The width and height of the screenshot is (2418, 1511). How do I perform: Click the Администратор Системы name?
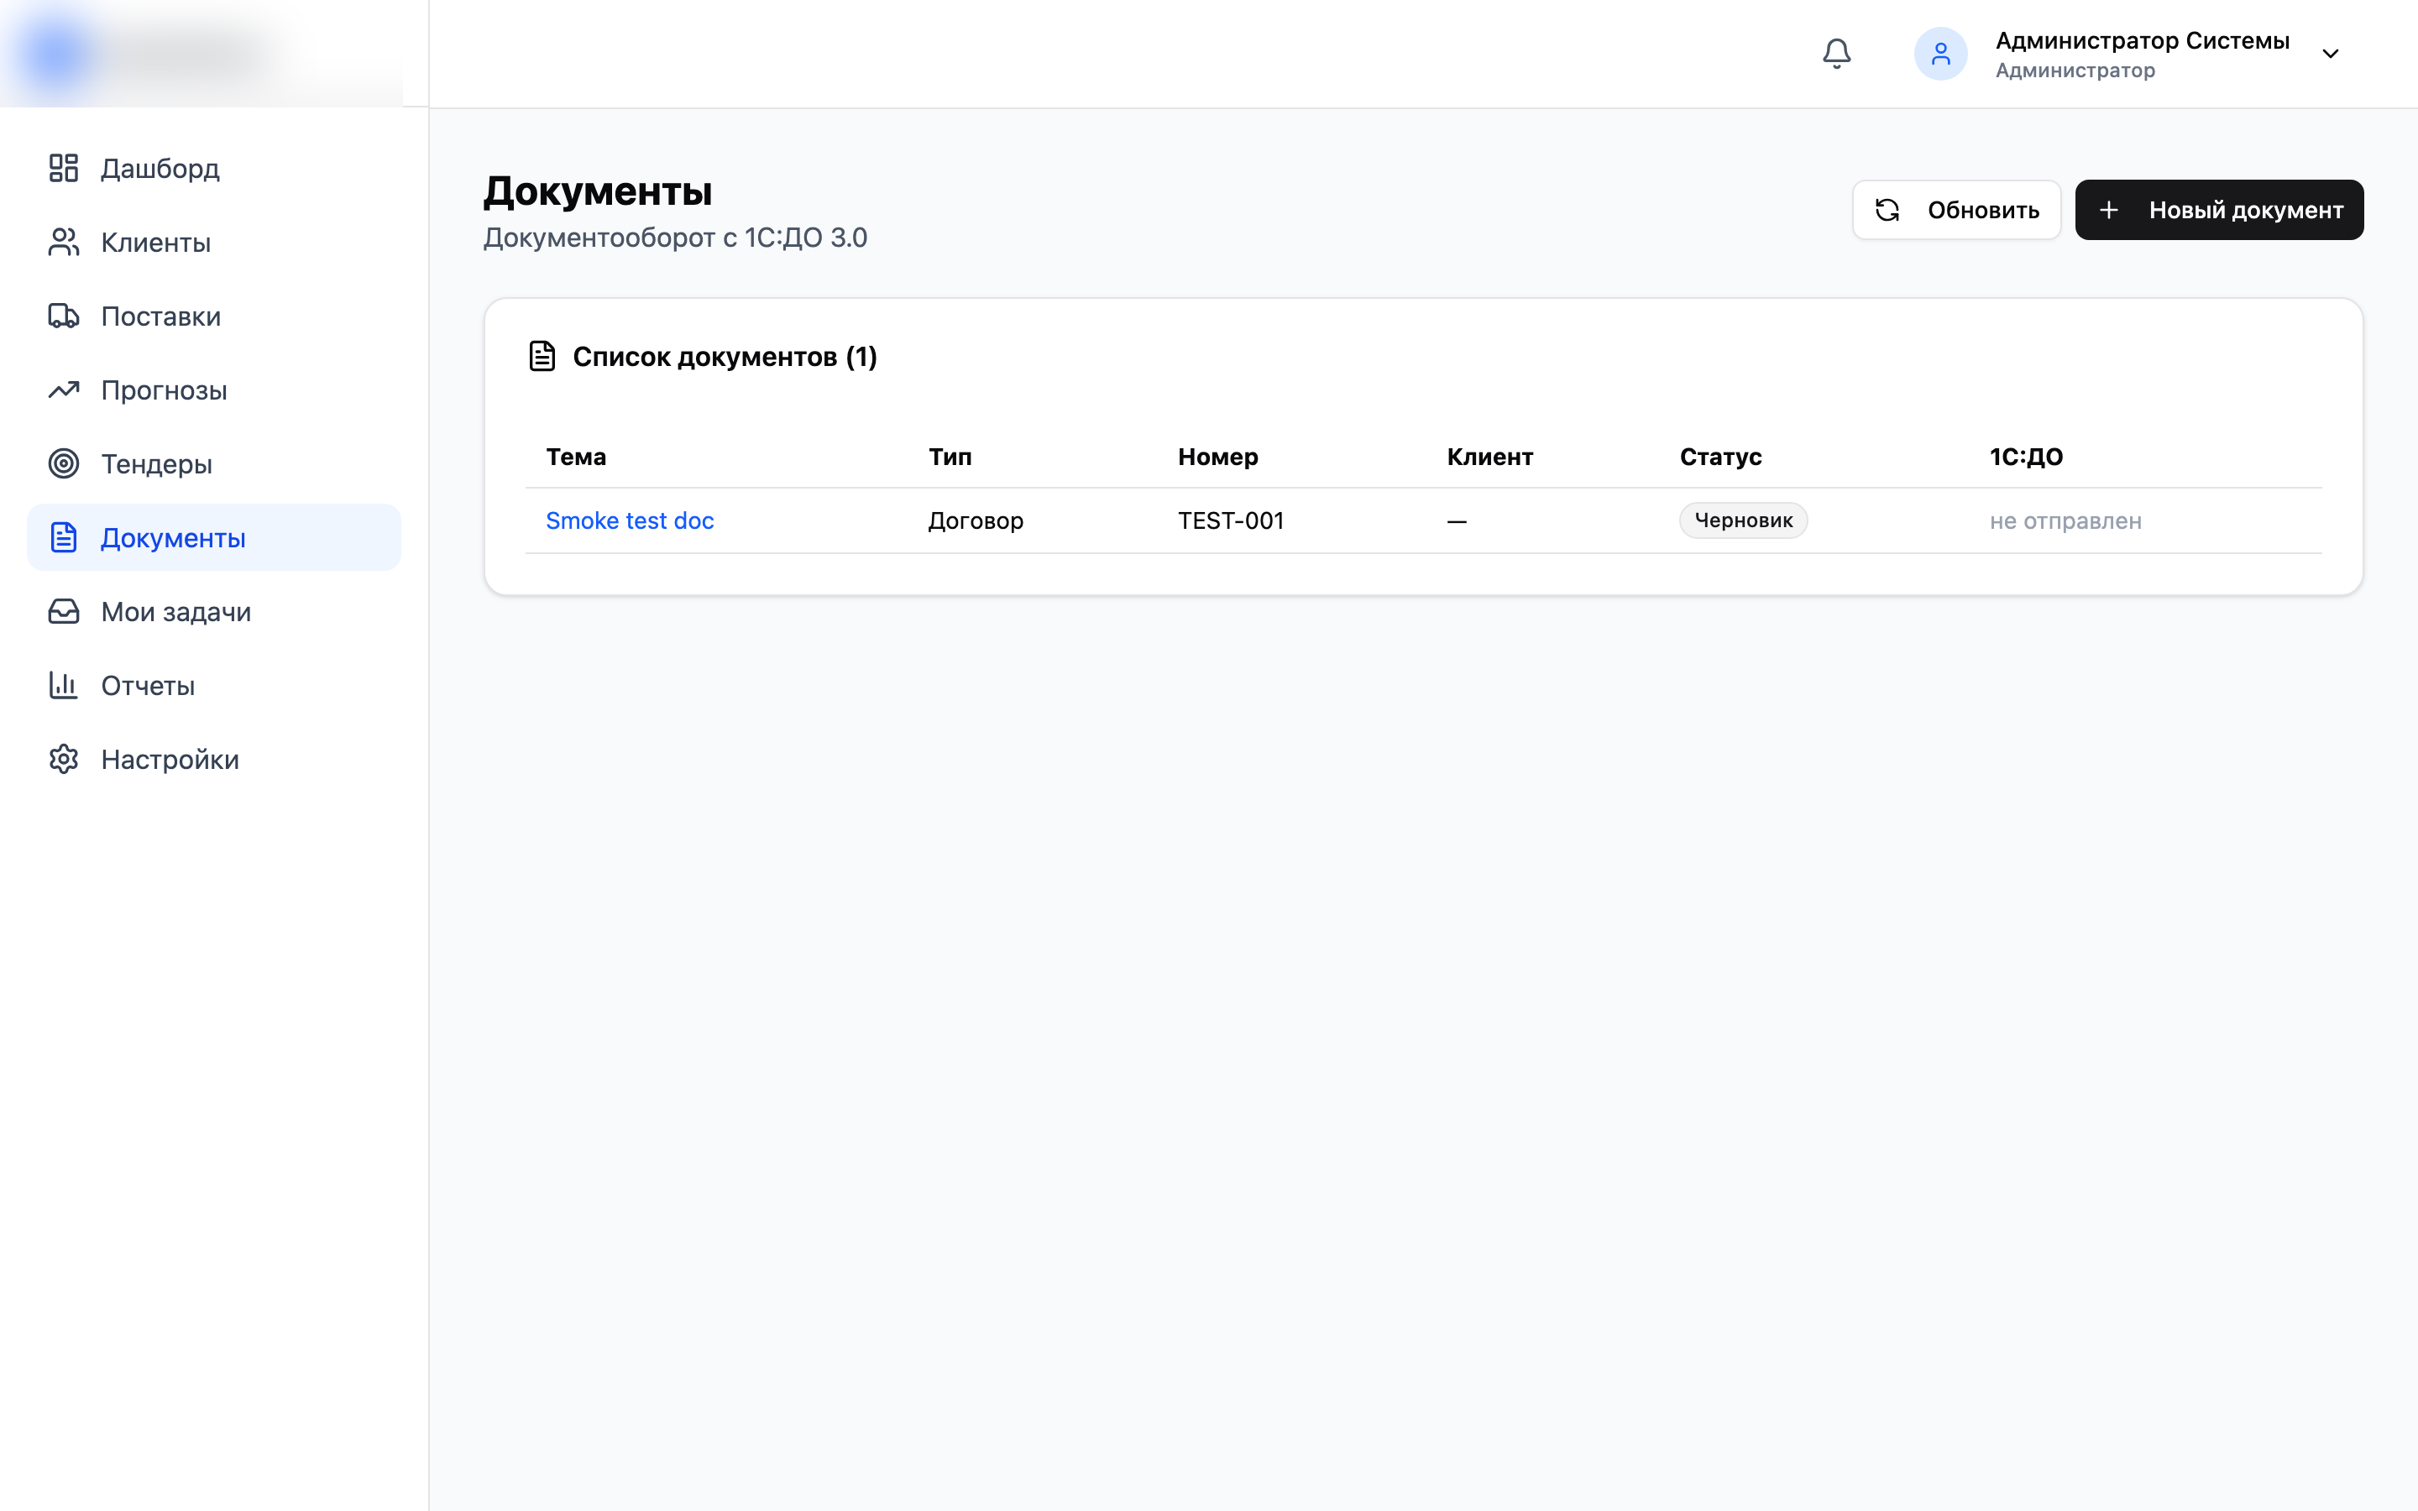point(2143,41)
